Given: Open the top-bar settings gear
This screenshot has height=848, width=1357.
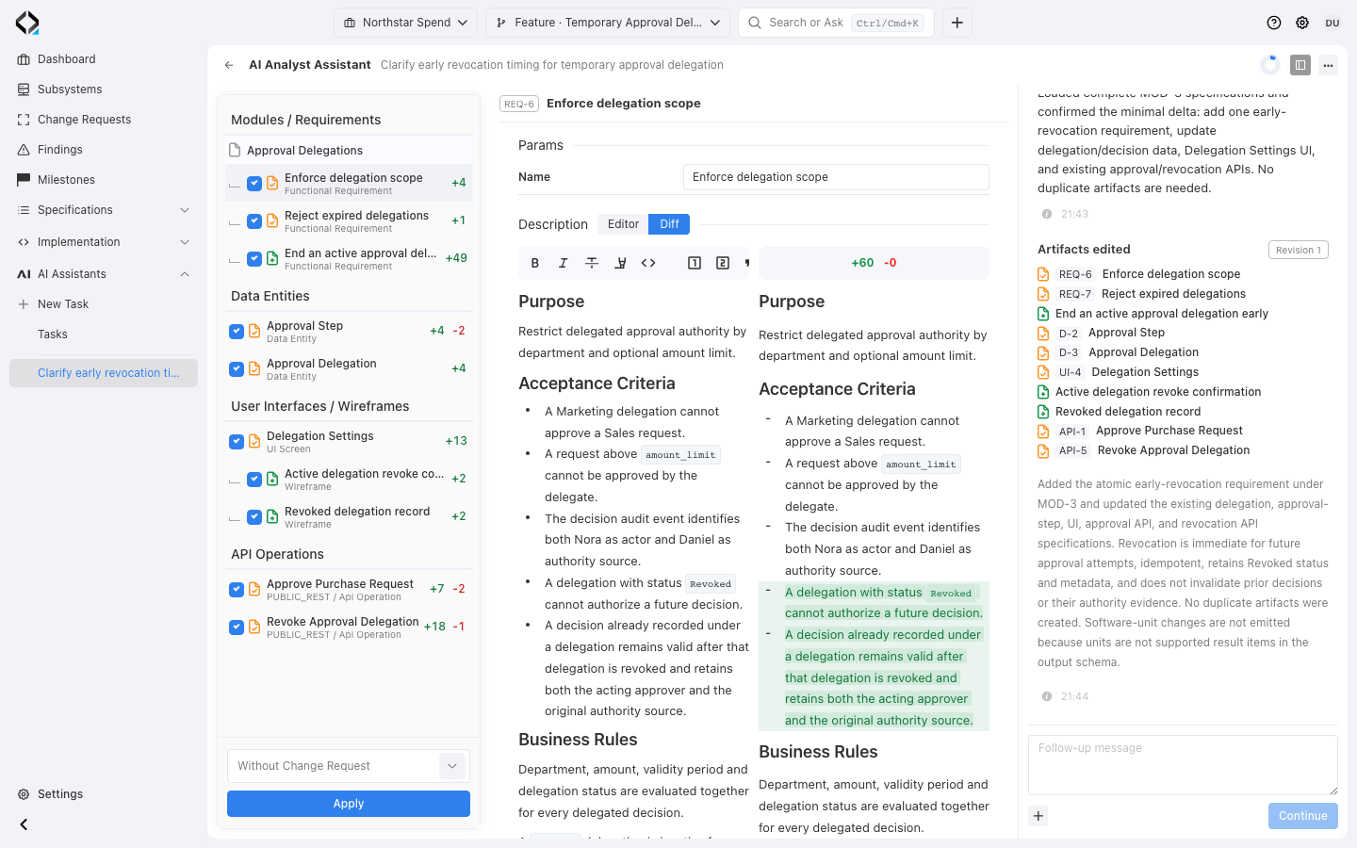Looking at the screenshot, I should tap(1302, 23).
